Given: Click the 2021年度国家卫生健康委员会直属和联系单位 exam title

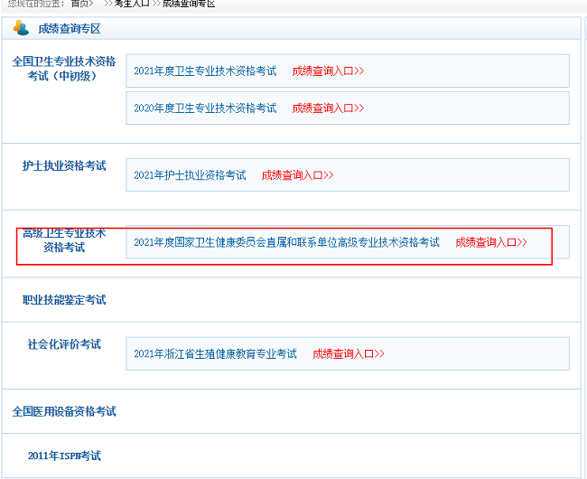Looking at the screenshot, I should 286,242.
